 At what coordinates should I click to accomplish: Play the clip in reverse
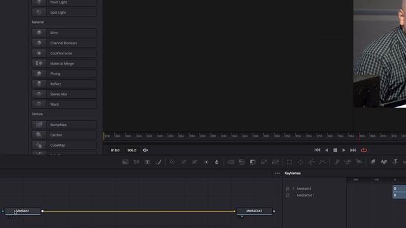[x=327, y=150]
